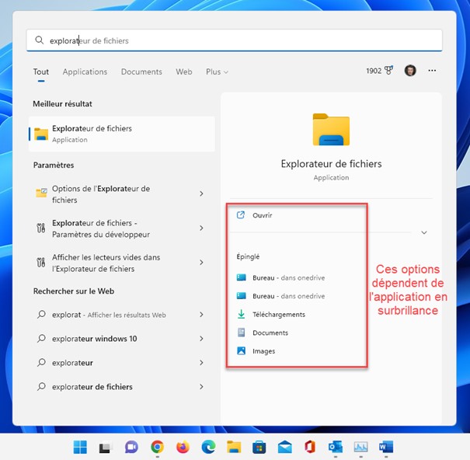Image resolution: width=470 pixels, height=460 pixels.
Task: Open the pinned Téléchargements folder
Action: [278, 315]
